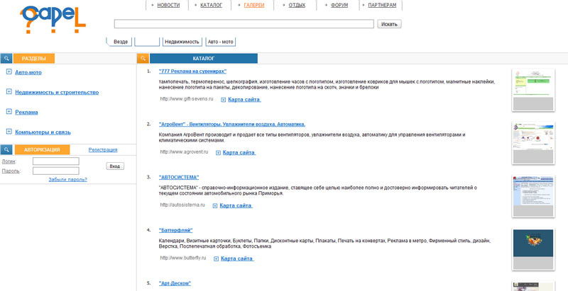Click the main search input field
The width and height of the screenshot is (568, 291).
244,24
